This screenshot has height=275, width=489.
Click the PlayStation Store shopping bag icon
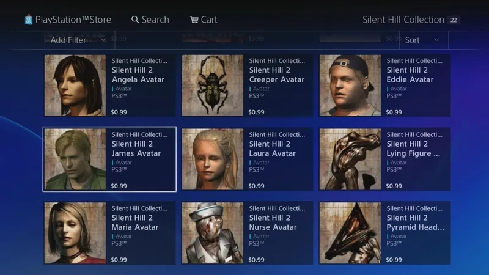click(28, 20)
